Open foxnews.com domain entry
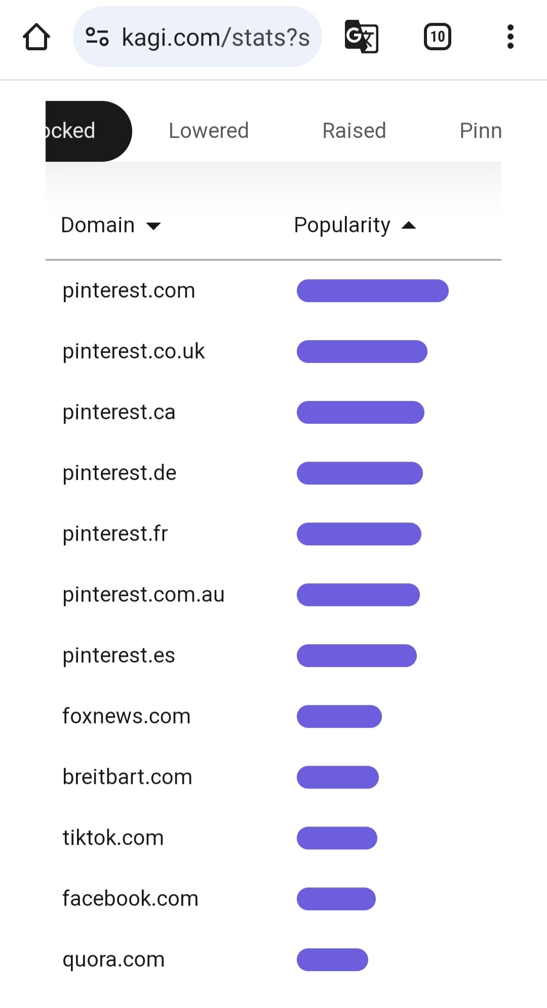The image size is (547, 1008). 126,716
